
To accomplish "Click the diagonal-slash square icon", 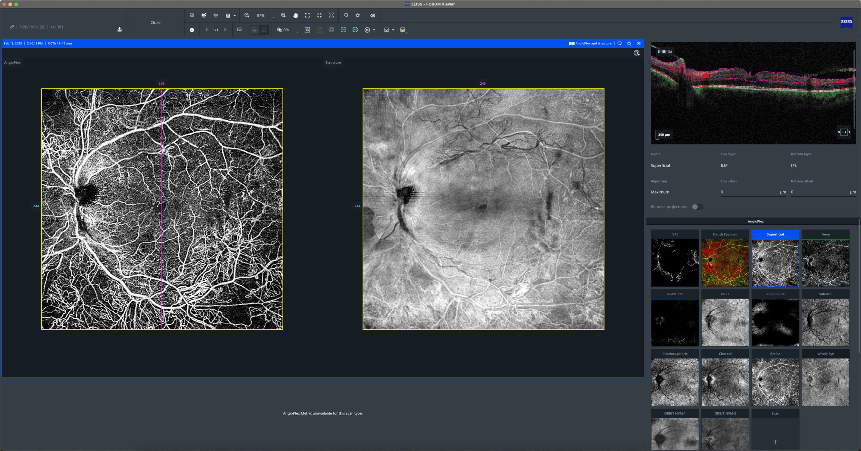I will coord(319,30).
